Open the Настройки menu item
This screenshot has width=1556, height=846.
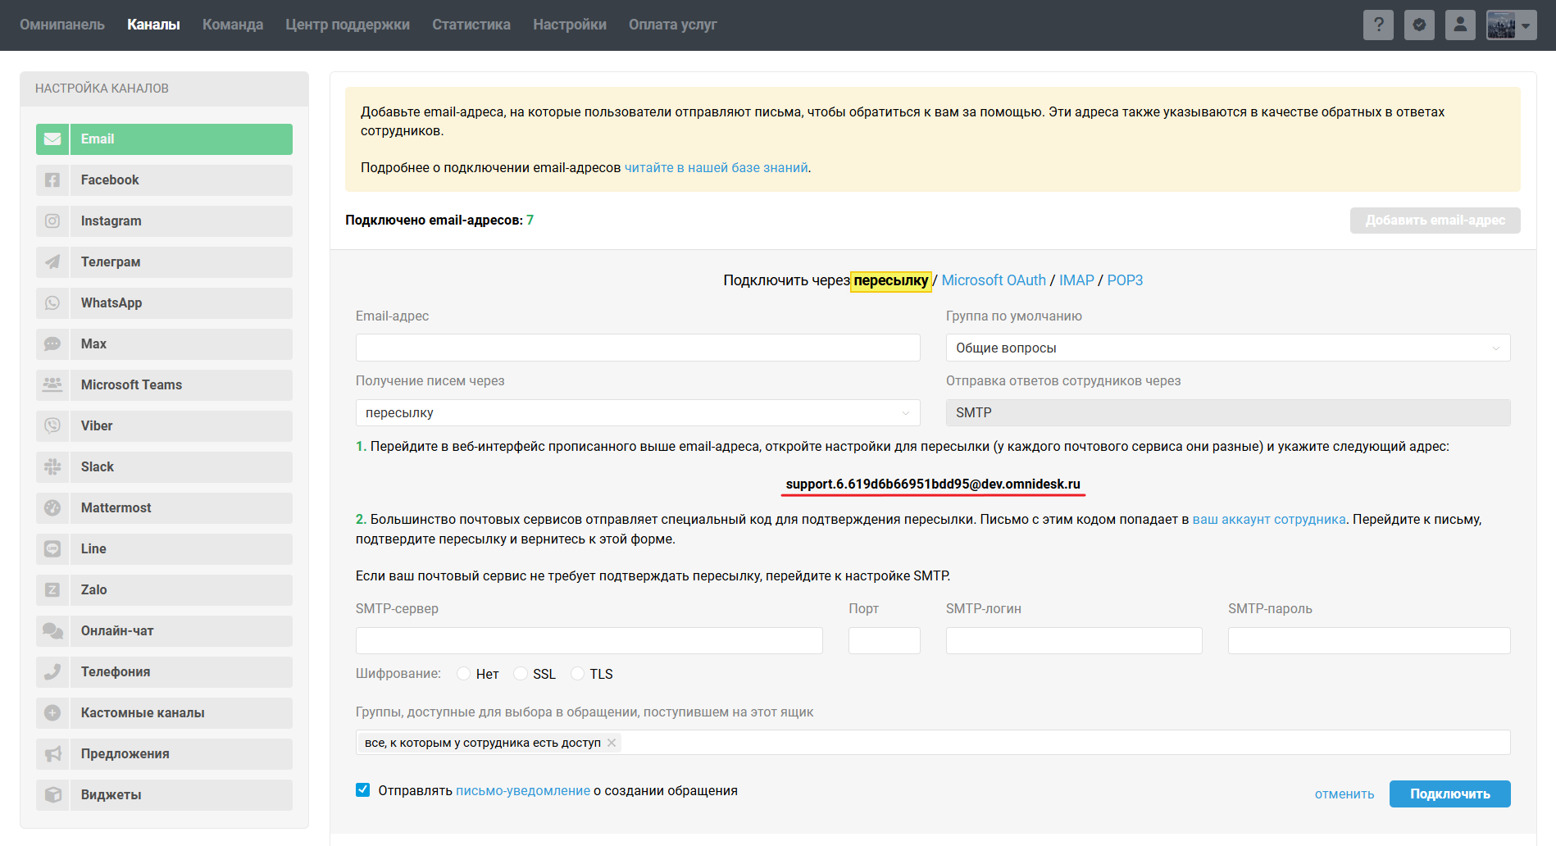[570, 25]
